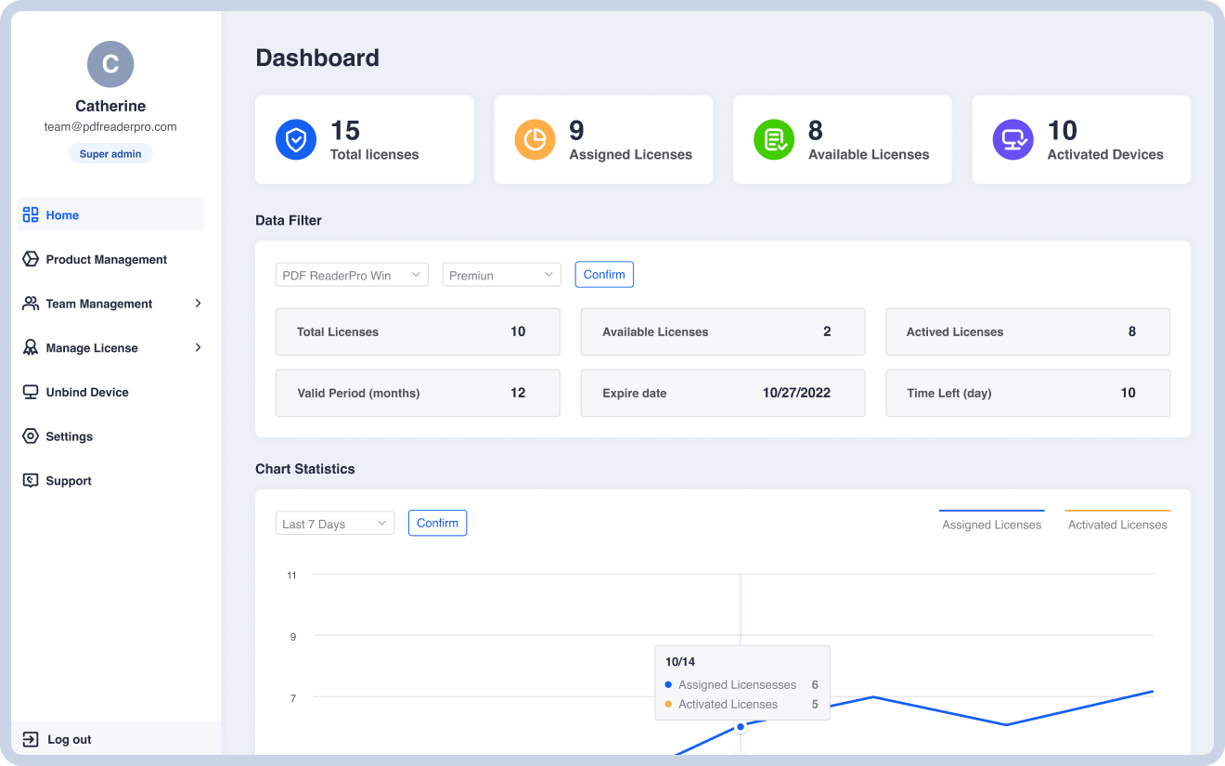
Task: Open the Premiun plan dropdown
Action: tap(501, 275)
